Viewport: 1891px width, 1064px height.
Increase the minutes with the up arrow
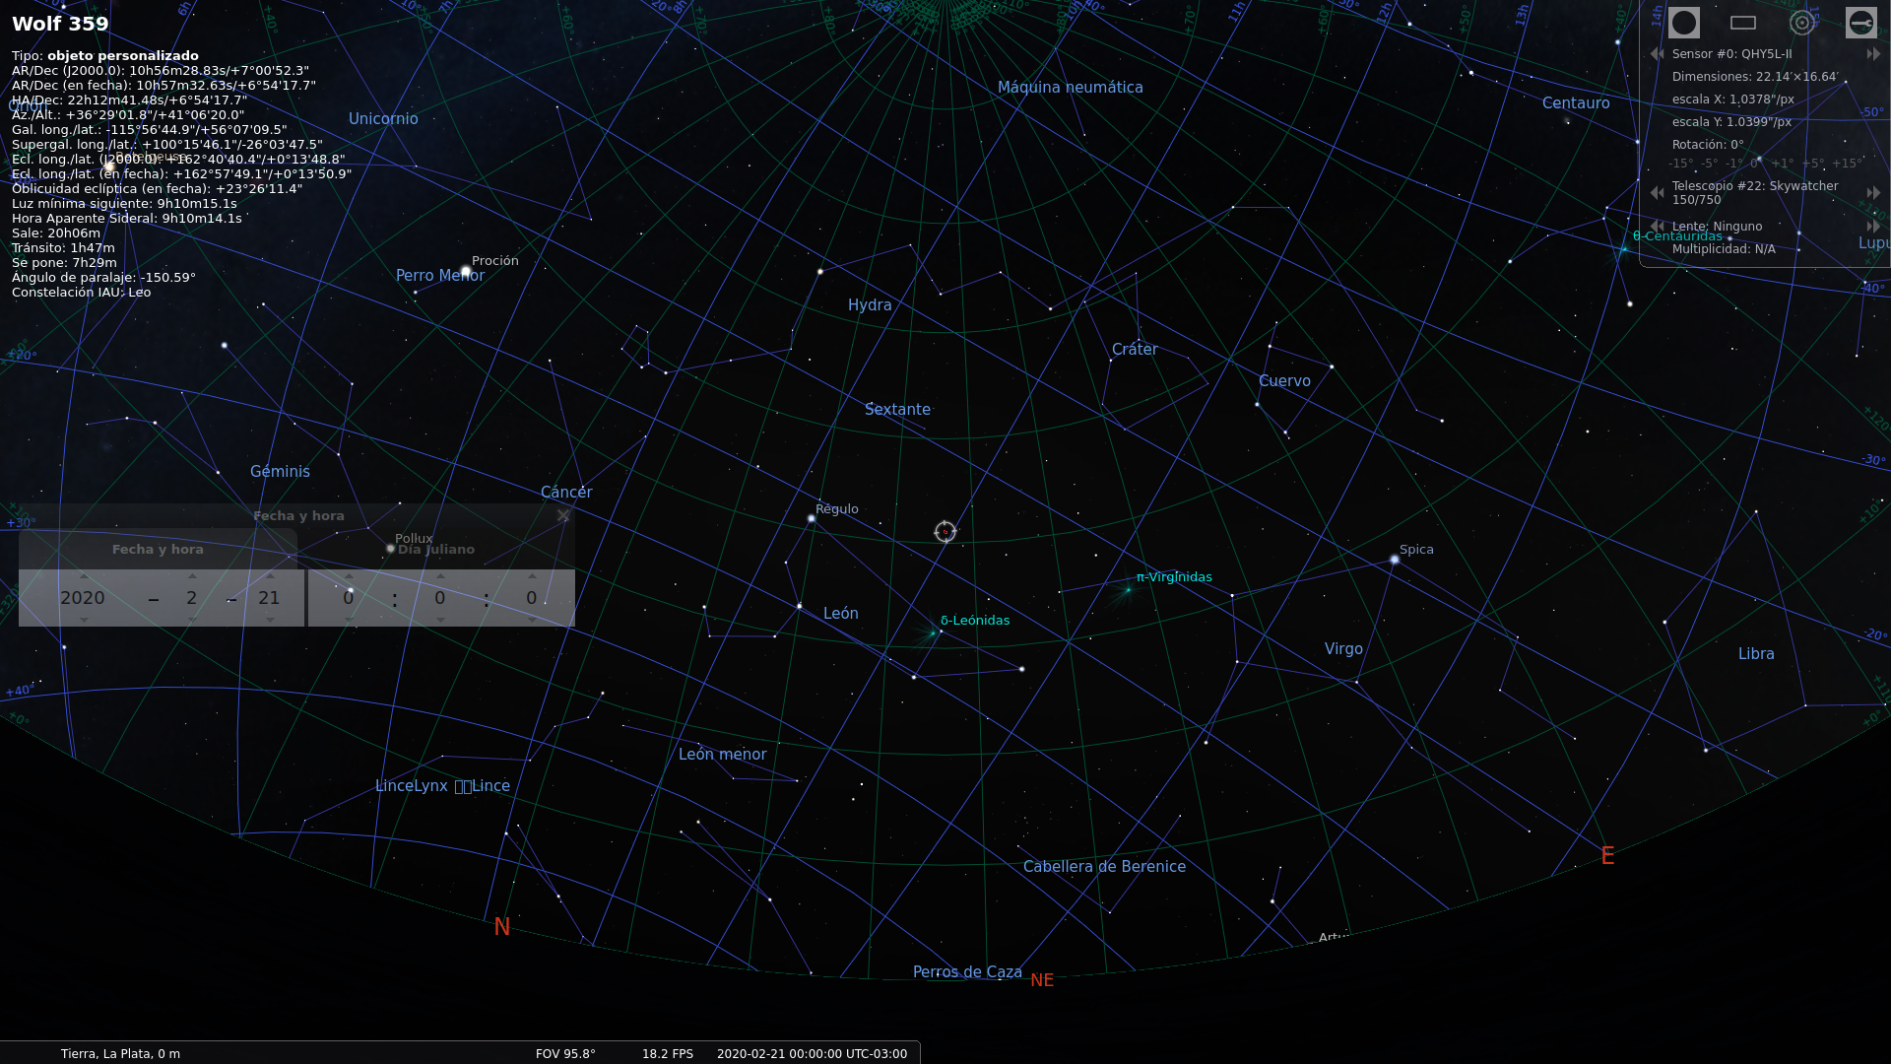tap(440, 576)
